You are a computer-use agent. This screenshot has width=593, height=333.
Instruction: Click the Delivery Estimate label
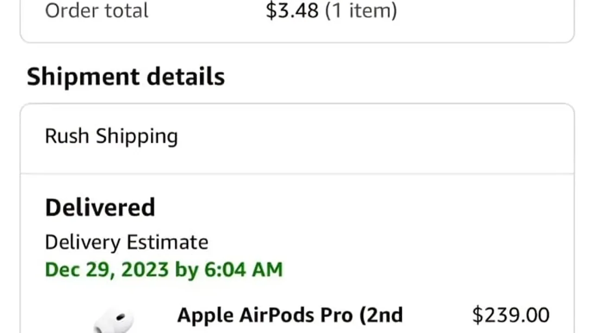point(126,242)
